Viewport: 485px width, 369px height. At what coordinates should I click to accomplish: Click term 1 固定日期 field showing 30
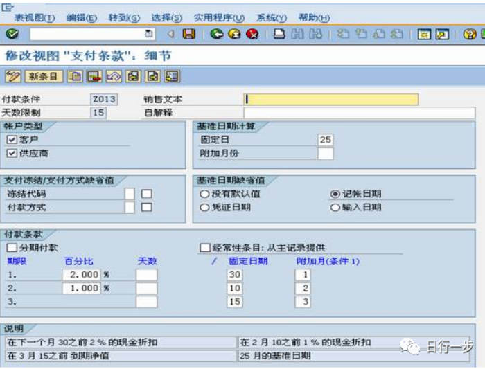[x=234, y=275]
